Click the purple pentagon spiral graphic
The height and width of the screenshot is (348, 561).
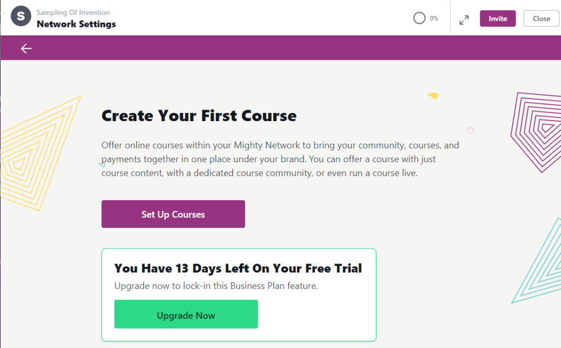pyautogui.click(x=537, y=132)
